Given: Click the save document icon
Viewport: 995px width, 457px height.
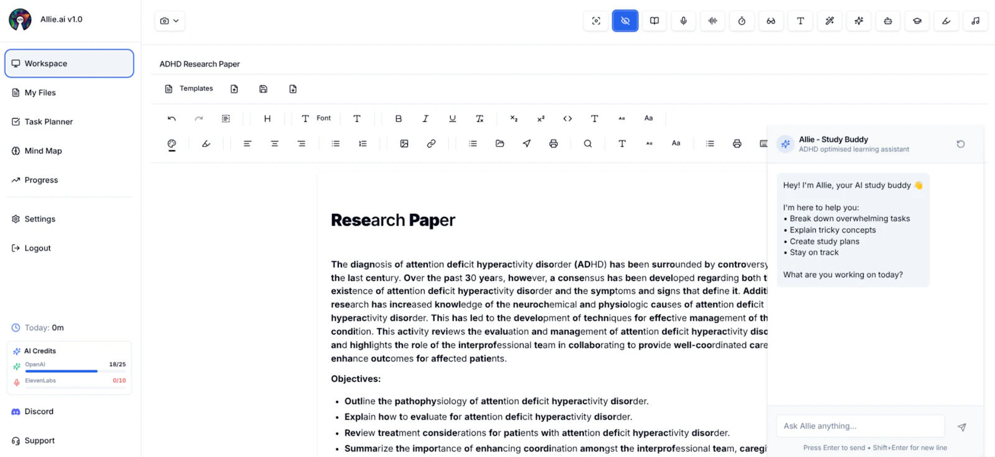Looking at the screenshot, I should tap(264, 89).
